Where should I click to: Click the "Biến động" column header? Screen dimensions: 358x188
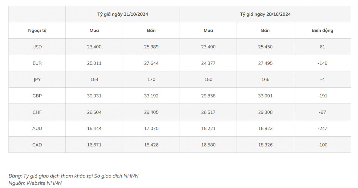click(322, 30)
